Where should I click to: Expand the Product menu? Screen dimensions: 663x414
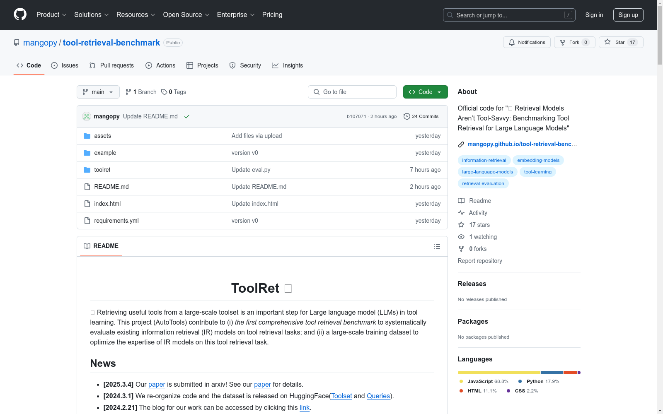point(51,15)
